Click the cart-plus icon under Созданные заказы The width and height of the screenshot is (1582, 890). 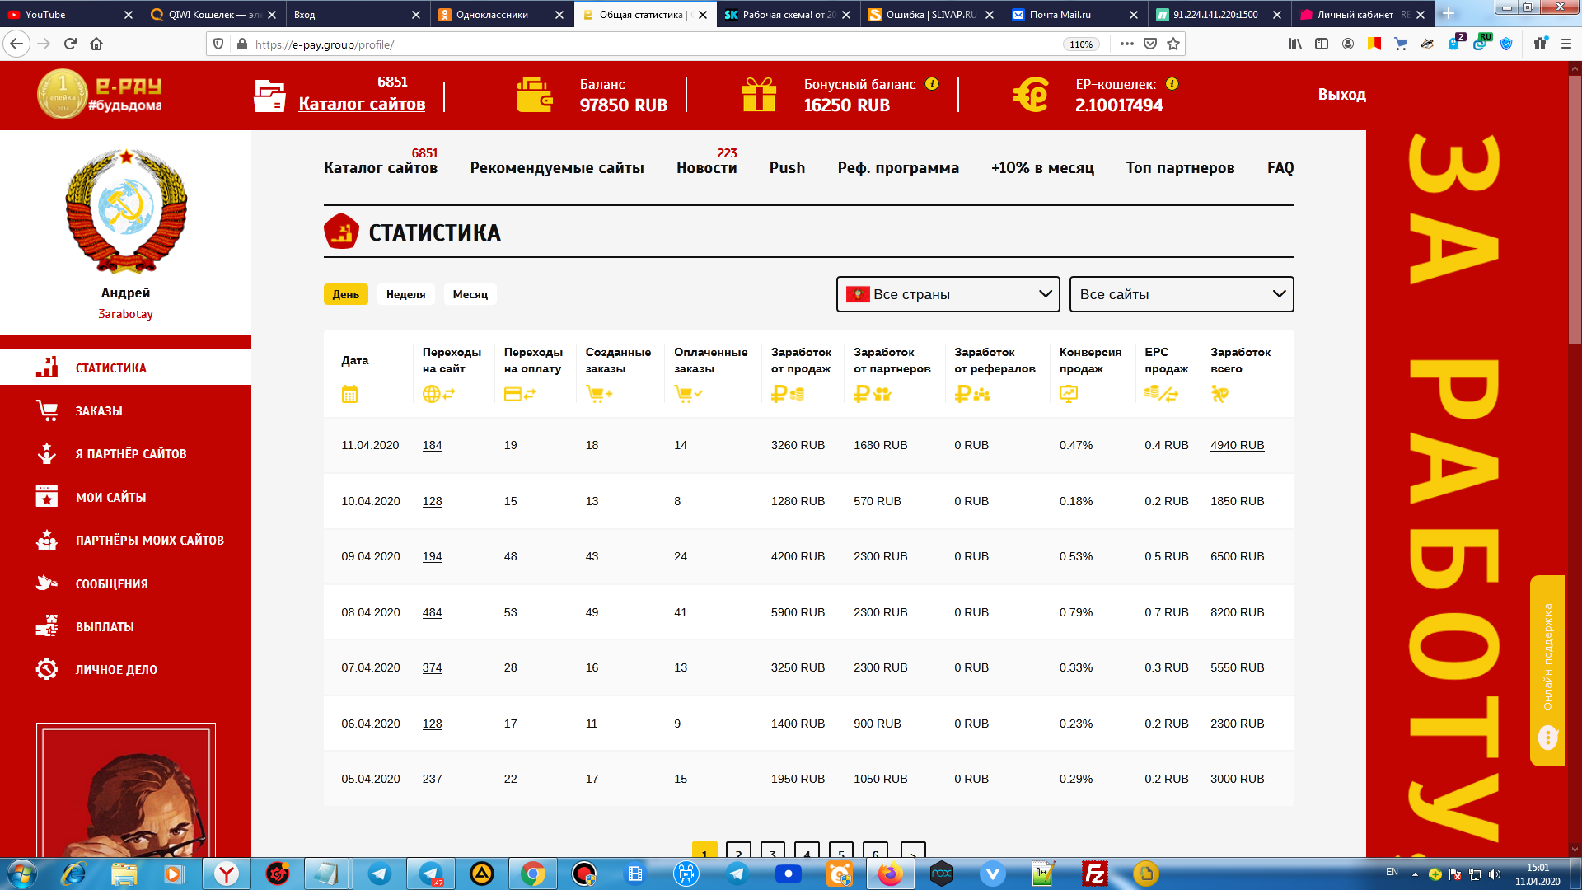tap(599, 394)
